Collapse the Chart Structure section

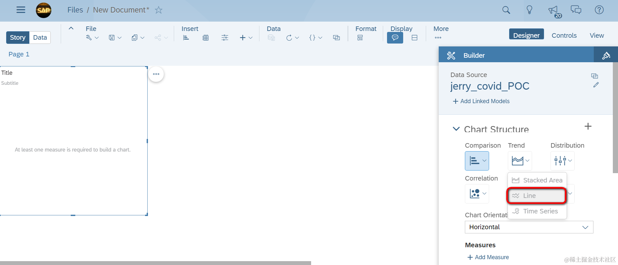tap(456, 129)
